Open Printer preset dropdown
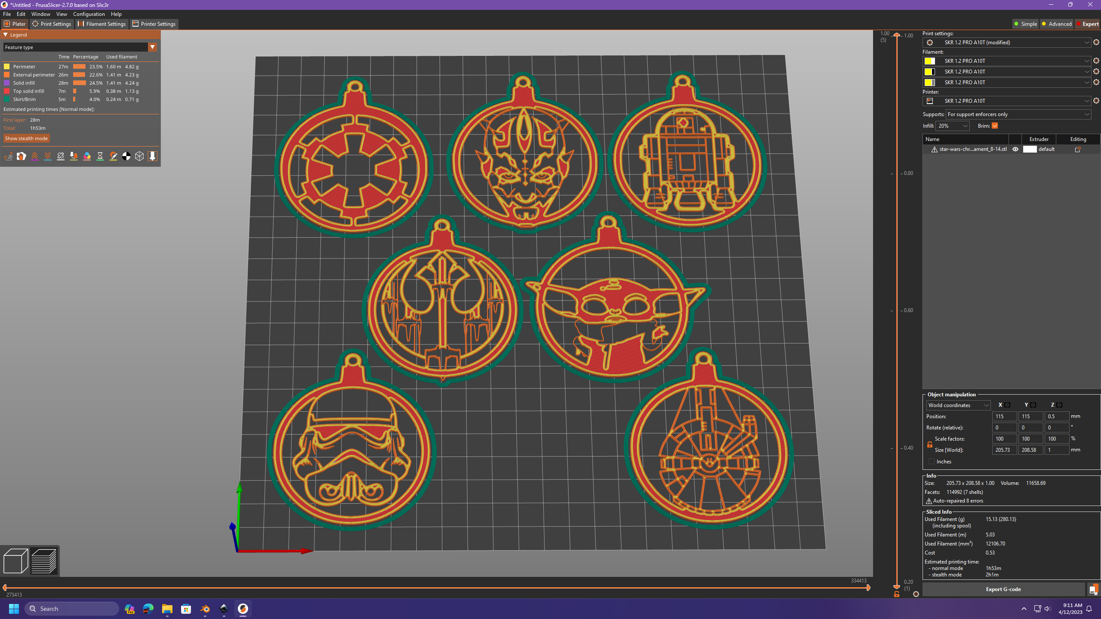Viewport: 1101px width, 619px height. tap(1006, 101)
